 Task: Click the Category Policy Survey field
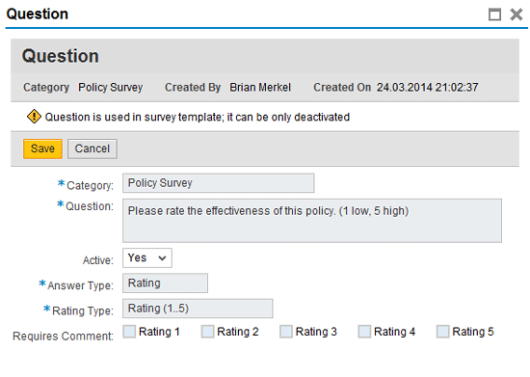219,183
